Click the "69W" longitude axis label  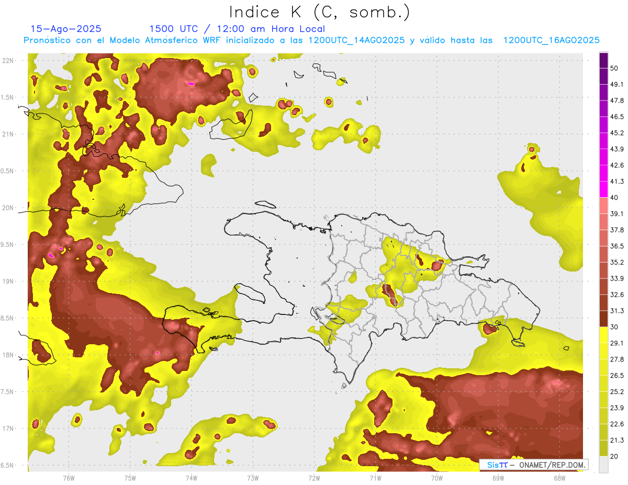click(498, 478)
